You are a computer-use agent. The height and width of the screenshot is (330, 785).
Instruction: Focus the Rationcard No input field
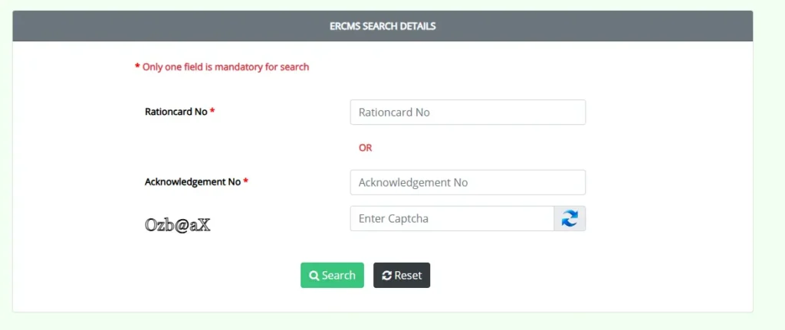pos(468,112)
